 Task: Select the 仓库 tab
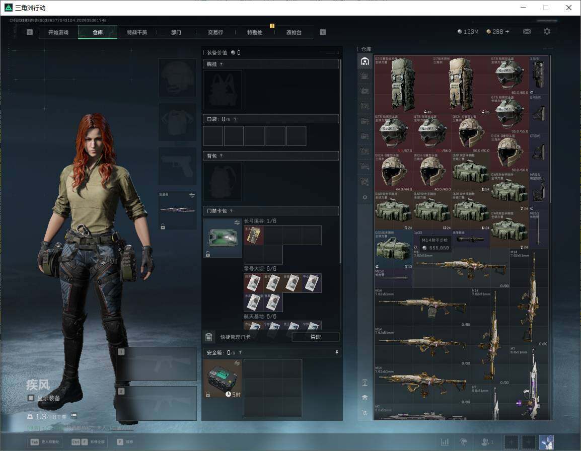click(98, 32)
